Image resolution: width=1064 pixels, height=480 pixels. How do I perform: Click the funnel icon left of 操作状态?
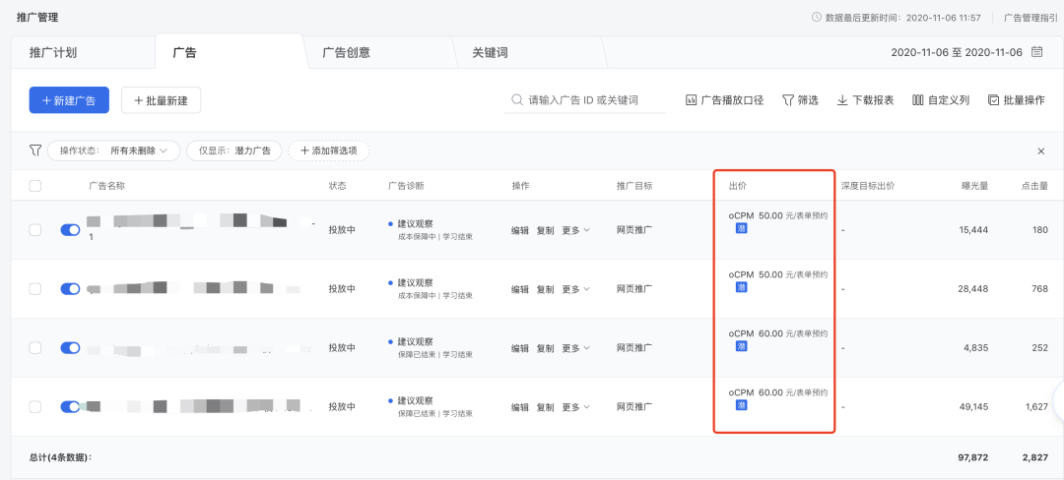click(35, 150)
